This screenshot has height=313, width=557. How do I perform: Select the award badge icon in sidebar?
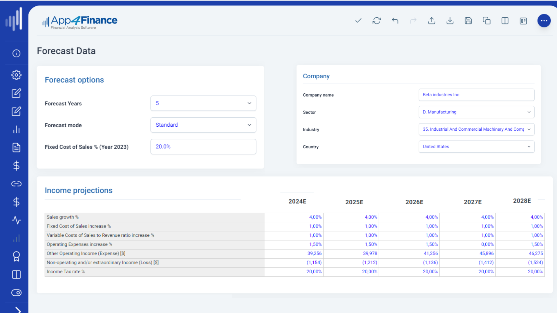tap(17, 256)
